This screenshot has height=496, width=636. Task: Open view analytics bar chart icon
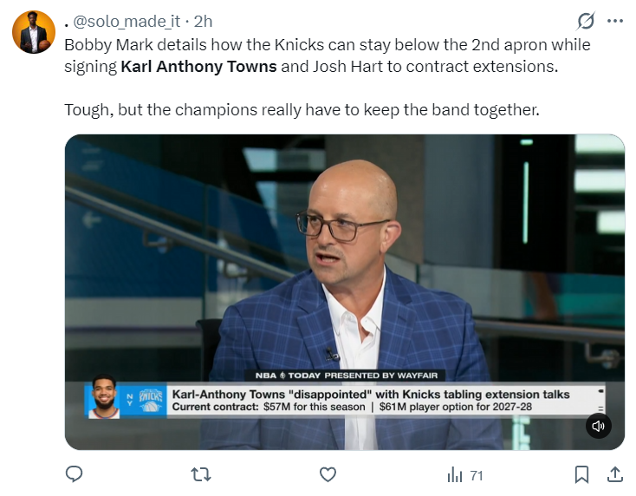tap(455, 474)
